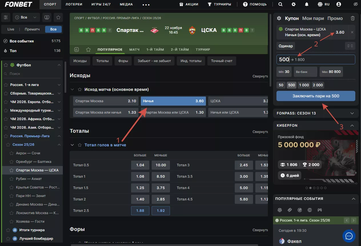Open the live chat support bubble
This screenshot has width=361, height=246.
pos(349,236)
